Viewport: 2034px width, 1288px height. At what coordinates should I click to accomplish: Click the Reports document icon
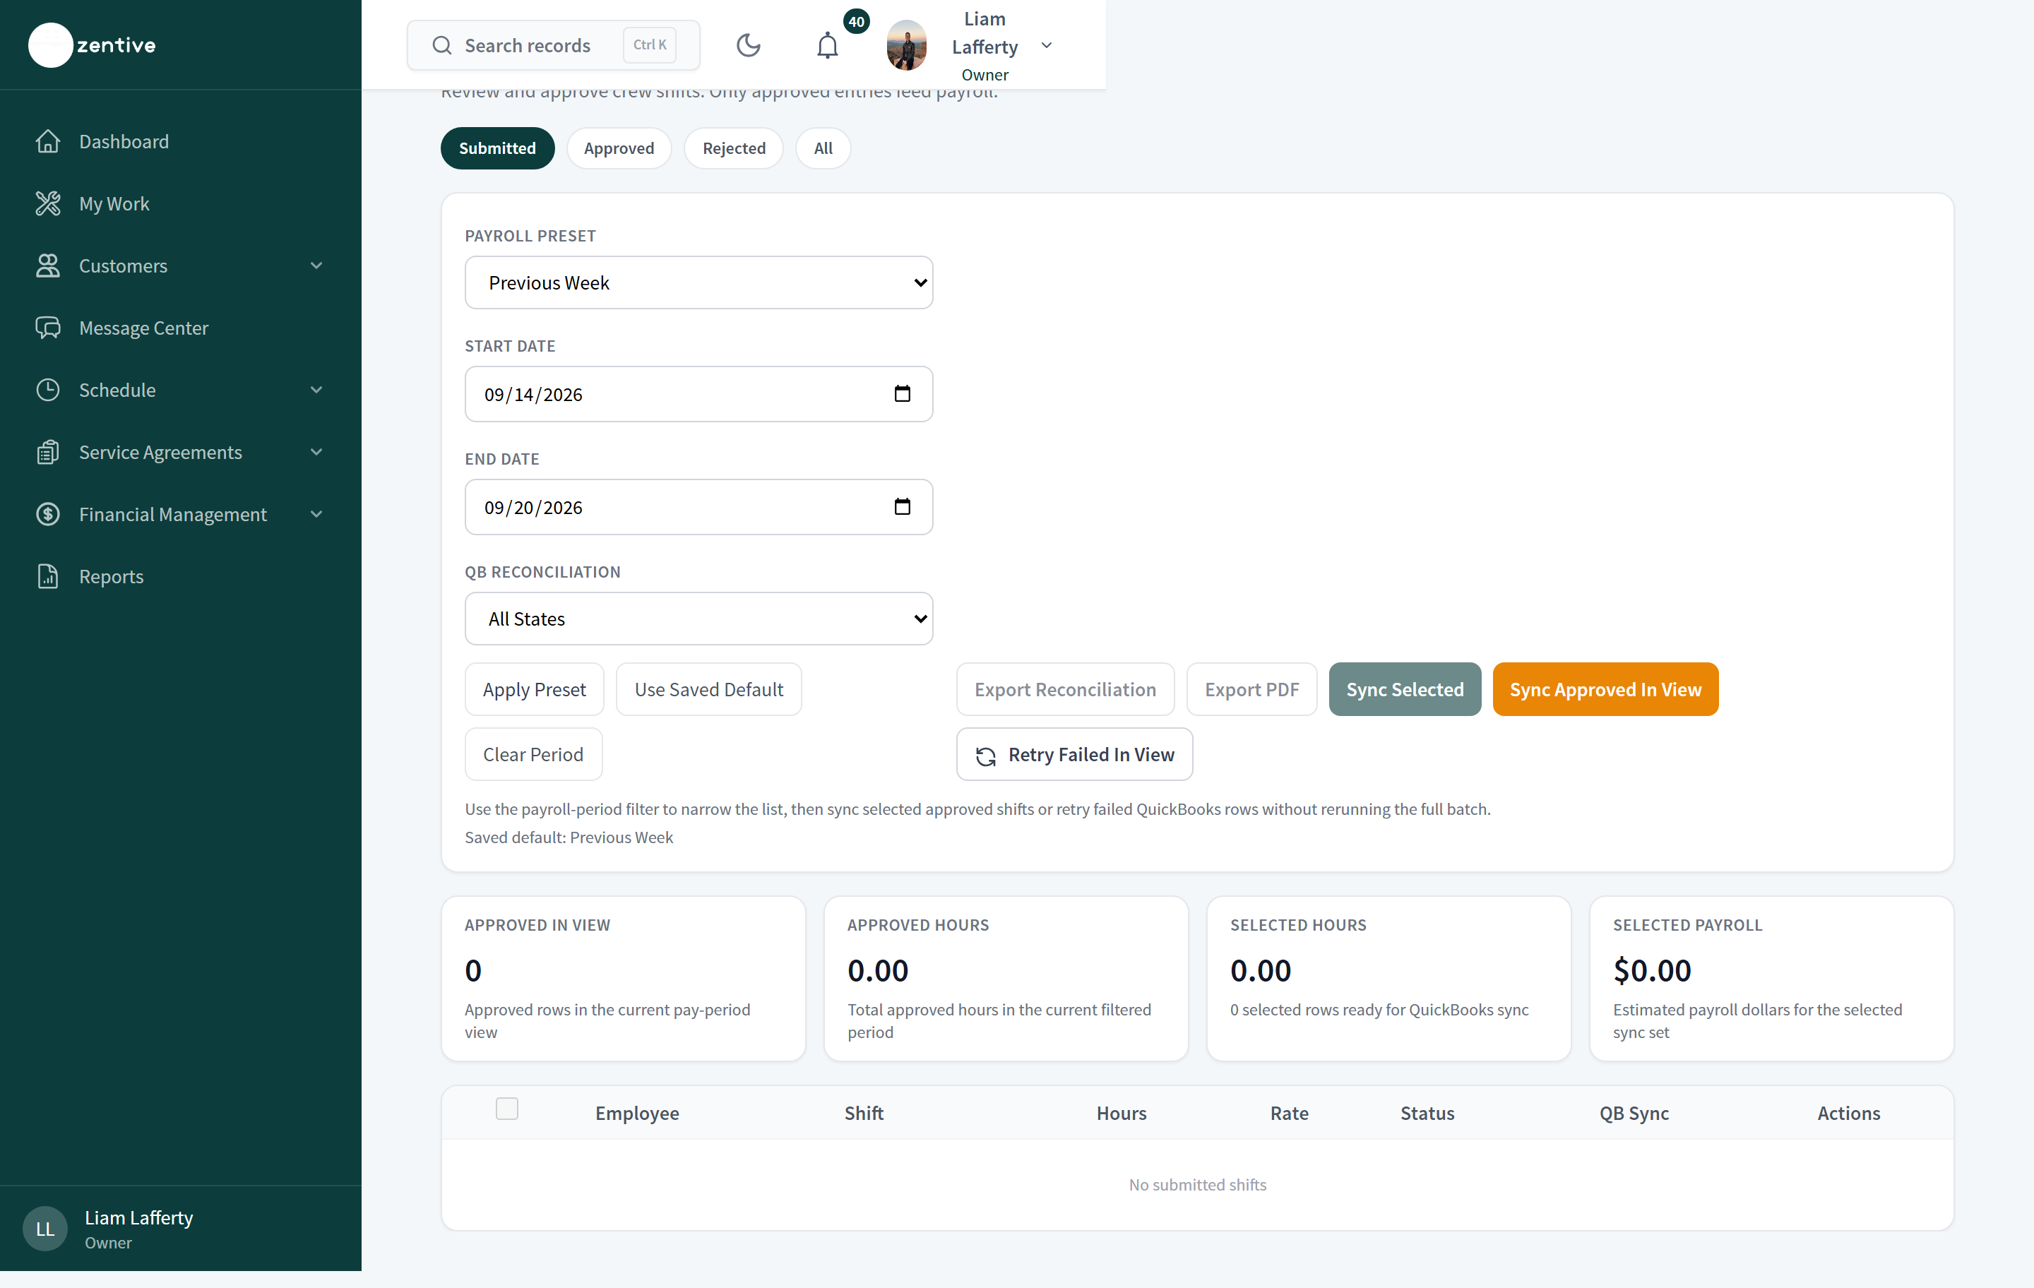click(x=48, y=576)
